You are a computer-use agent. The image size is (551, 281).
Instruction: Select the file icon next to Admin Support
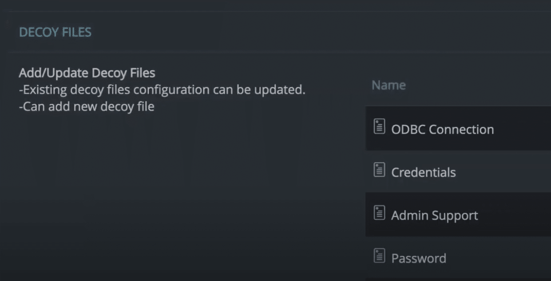379,213
